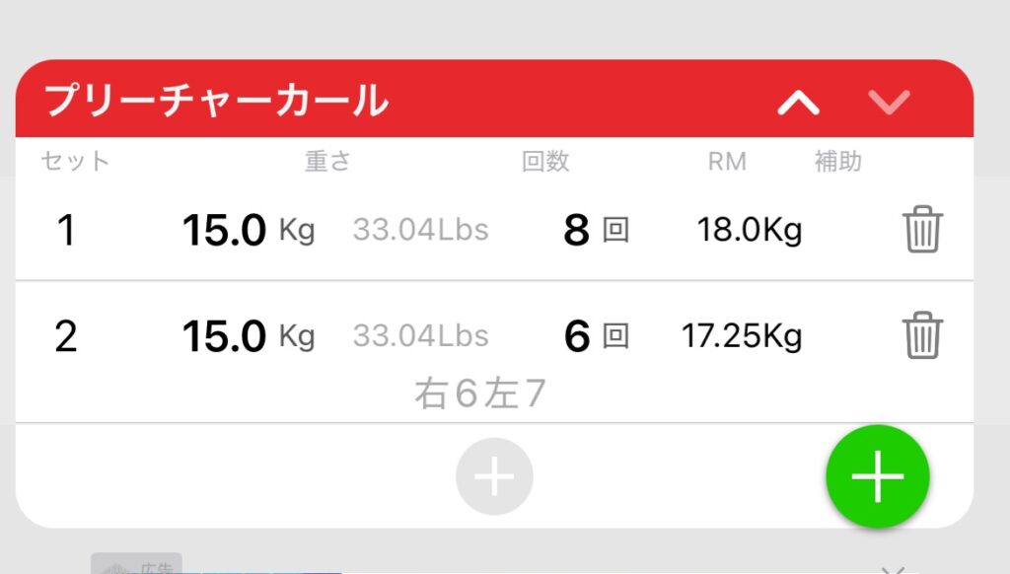Move プリーチャーカール down with the down chevron
This screenshot has height=574, width=1010.
point(889,102)
